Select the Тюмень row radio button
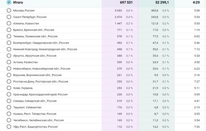This screenshot has width=206, height=131. (x=9, y=36)
